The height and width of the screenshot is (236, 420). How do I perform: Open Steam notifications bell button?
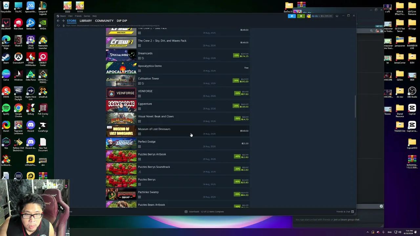click(301, 16)
